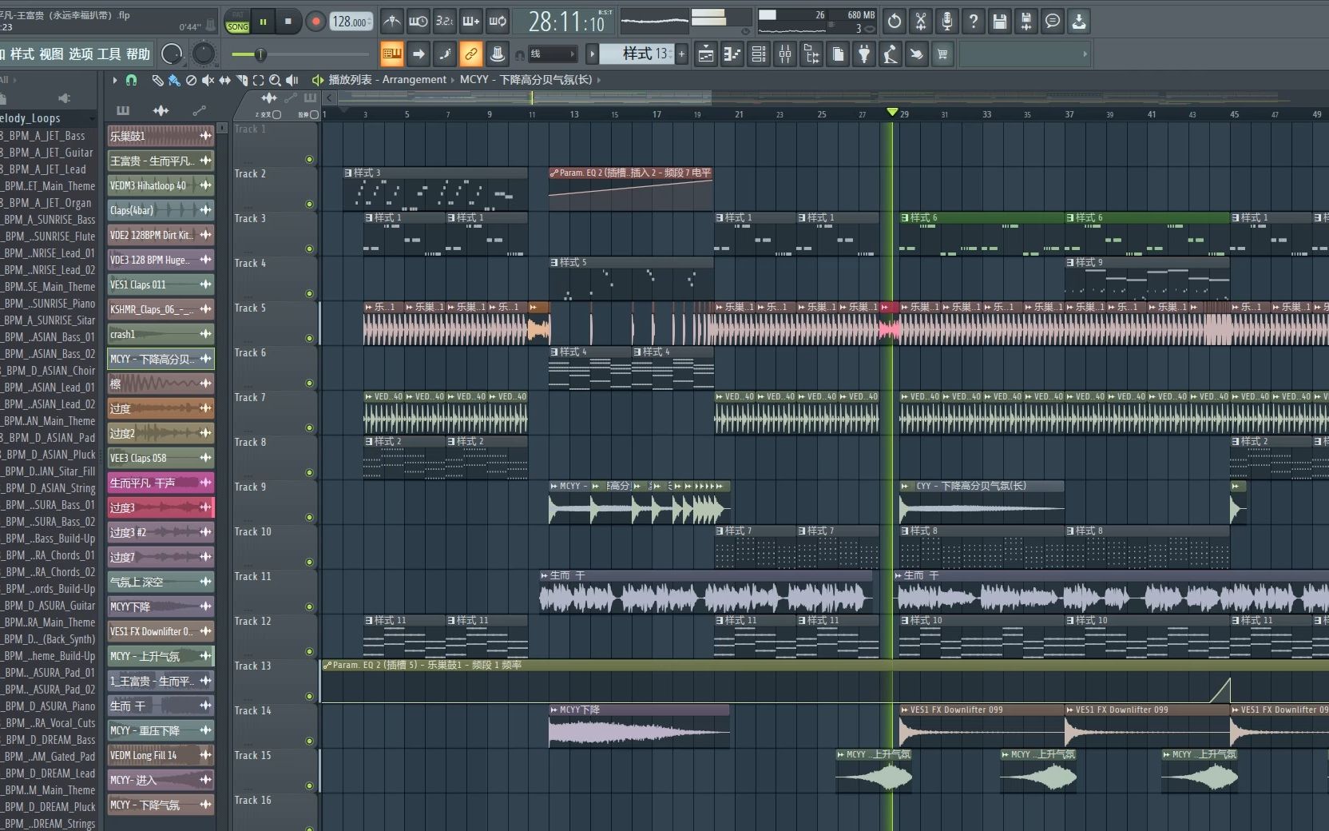The height and width of the screenshot is (831, 1329).
Task: Click the master volume knob
Action: click(x=172, y=54)
